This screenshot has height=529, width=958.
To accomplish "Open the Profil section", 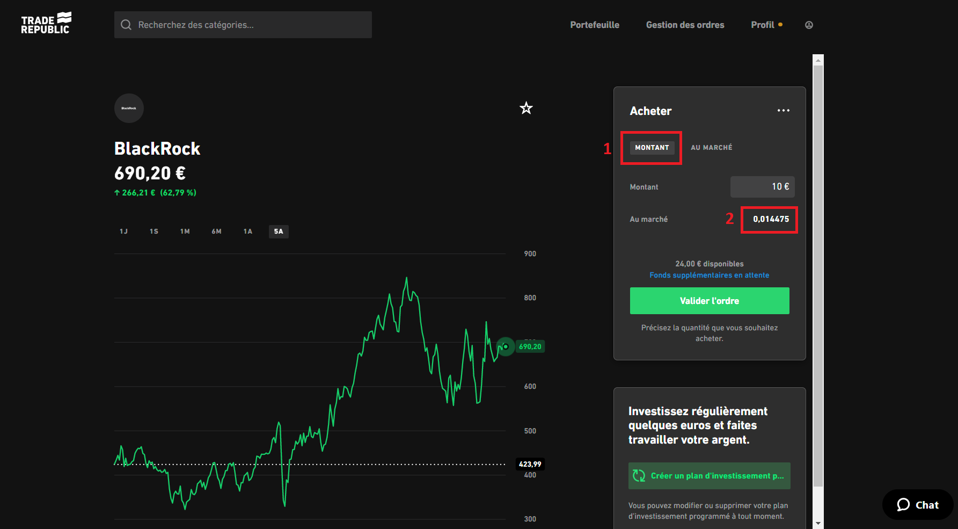I will pyautogui.click(x=762, y=25).
